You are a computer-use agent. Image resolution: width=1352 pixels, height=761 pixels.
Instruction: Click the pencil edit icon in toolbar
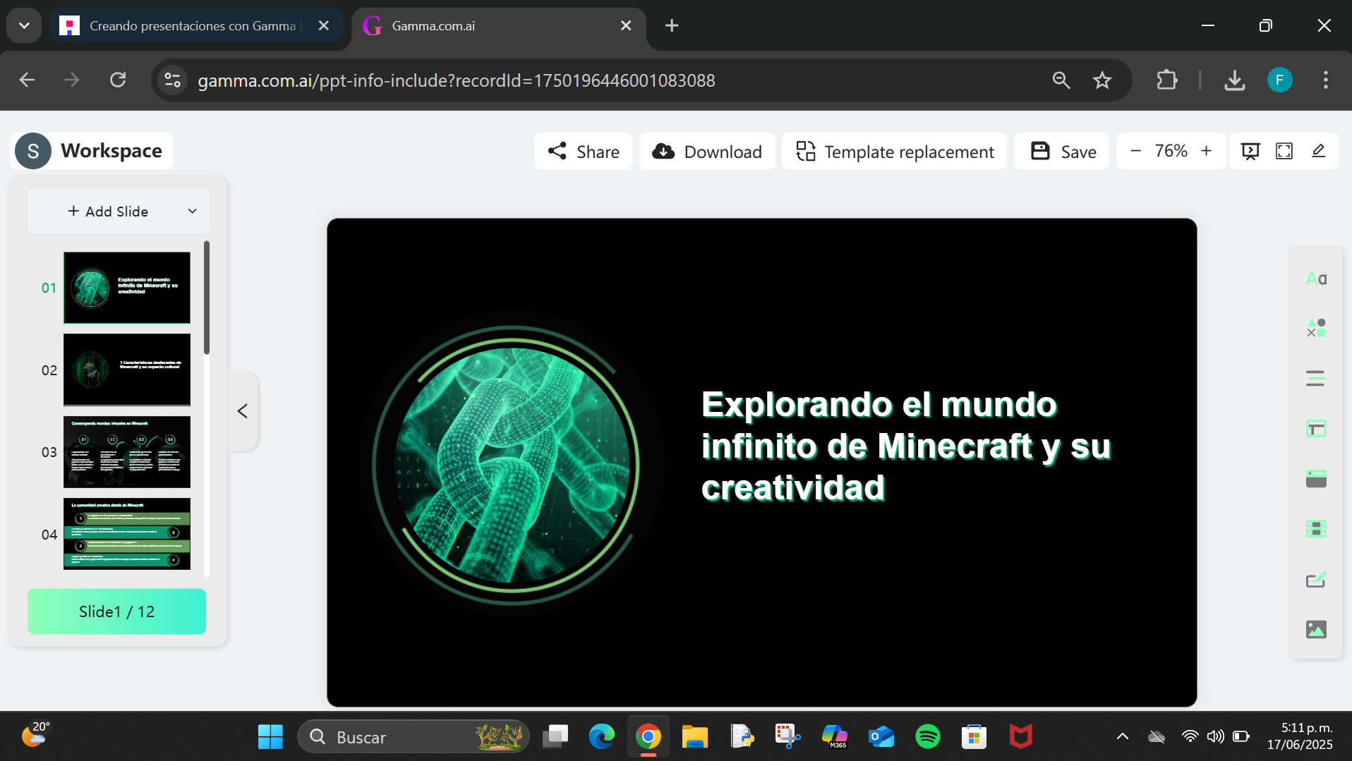(x=1318, y=151)
